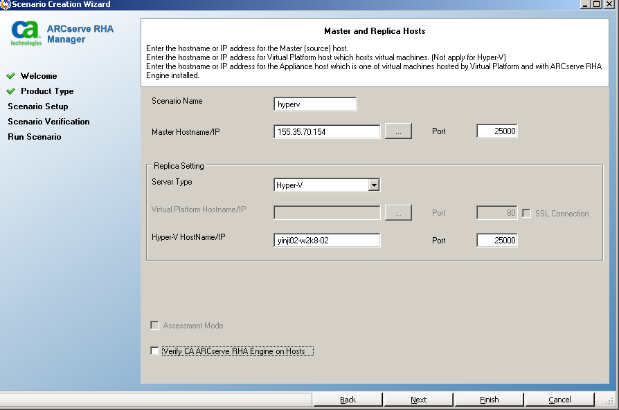Click the Master Port field showing 25000
The width and height of the screenshot is (619, 410).
[x=496, y=131]
